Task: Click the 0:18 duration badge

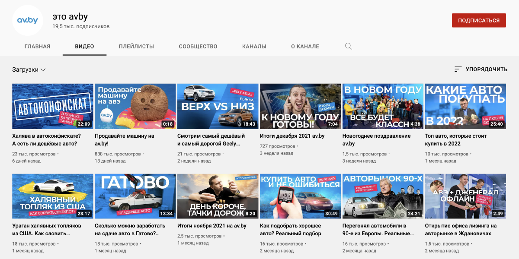Action: click(x=168, y=124)
